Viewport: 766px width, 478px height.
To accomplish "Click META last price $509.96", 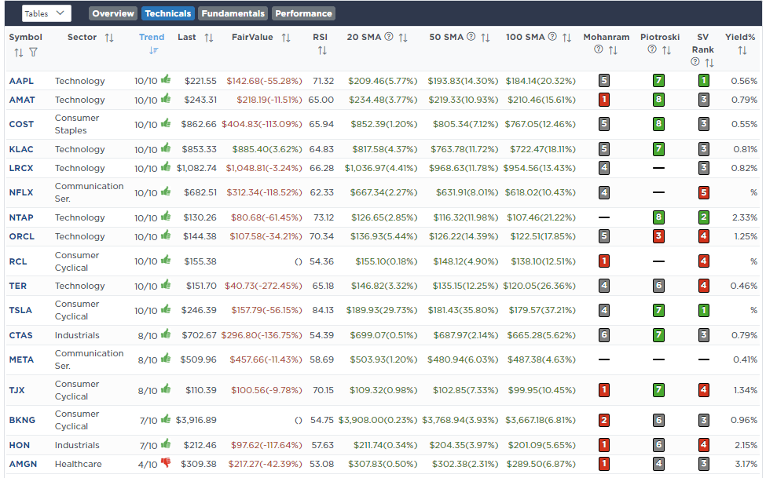I will pos(198,359).
